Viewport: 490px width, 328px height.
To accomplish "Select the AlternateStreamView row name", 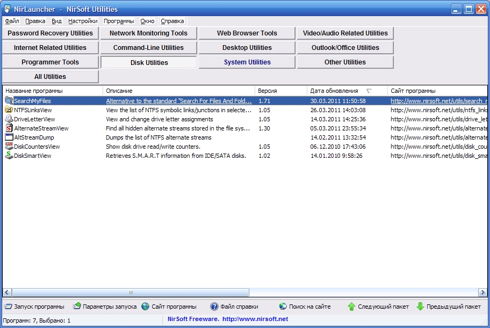I will coord(41,128).
